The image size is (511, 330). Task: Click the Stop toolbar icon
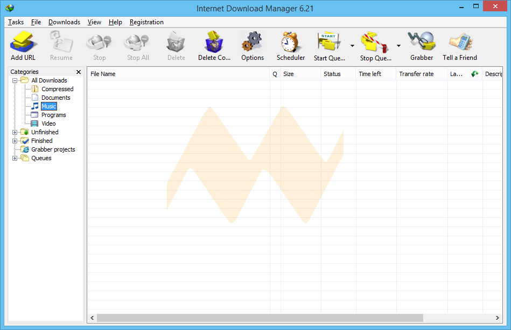point(99,42)
